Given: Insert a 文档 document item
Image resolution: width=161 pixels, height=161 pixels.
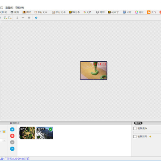Looking at the screenshot, I should [87, 12].
